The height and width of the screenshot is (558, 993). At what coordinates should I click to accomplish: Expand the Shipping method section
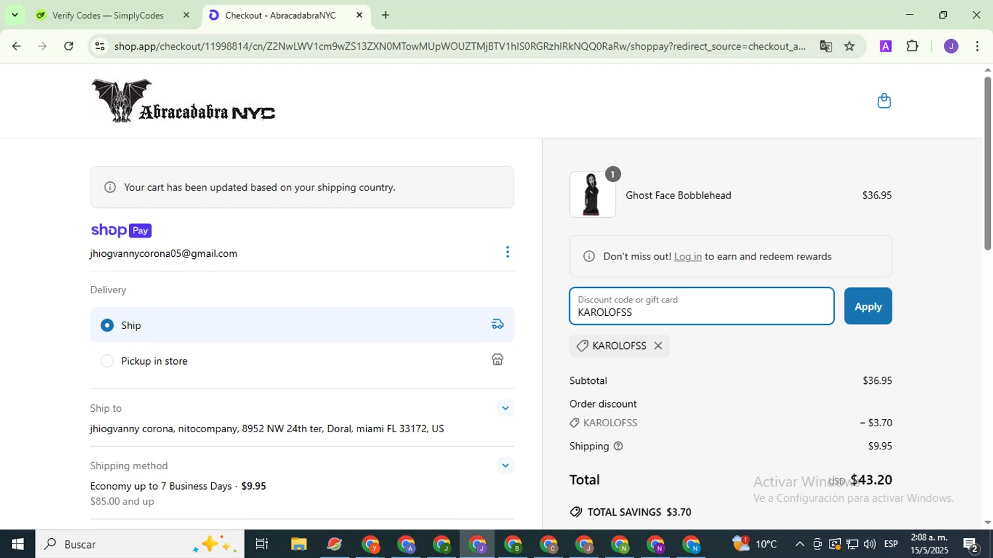point(505,466)
